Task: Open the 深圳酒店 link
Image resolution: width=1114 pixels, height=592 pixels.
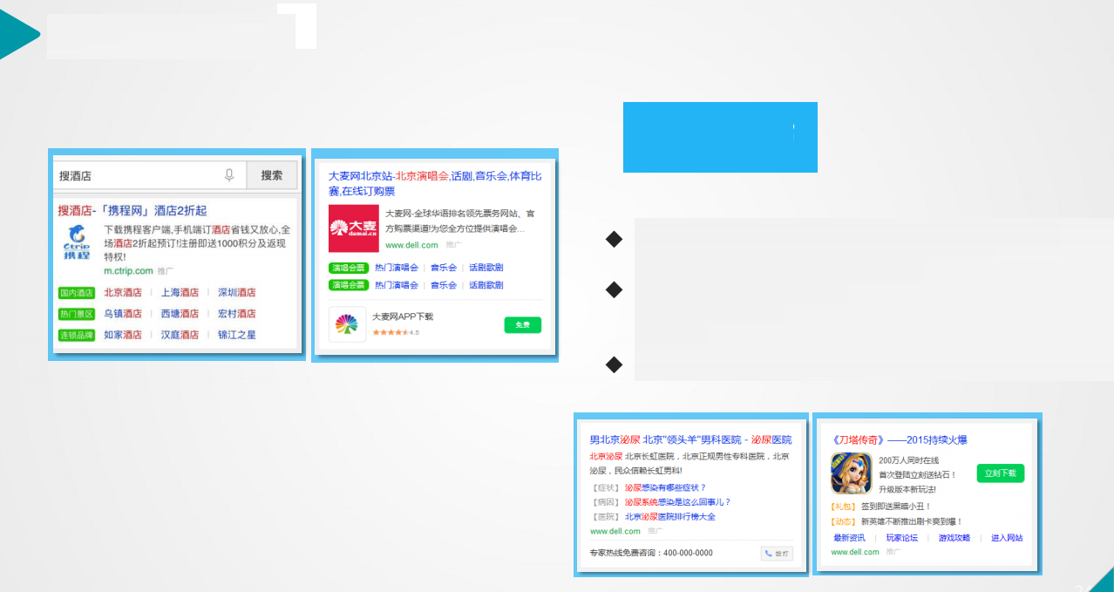Action: [236, 293]
